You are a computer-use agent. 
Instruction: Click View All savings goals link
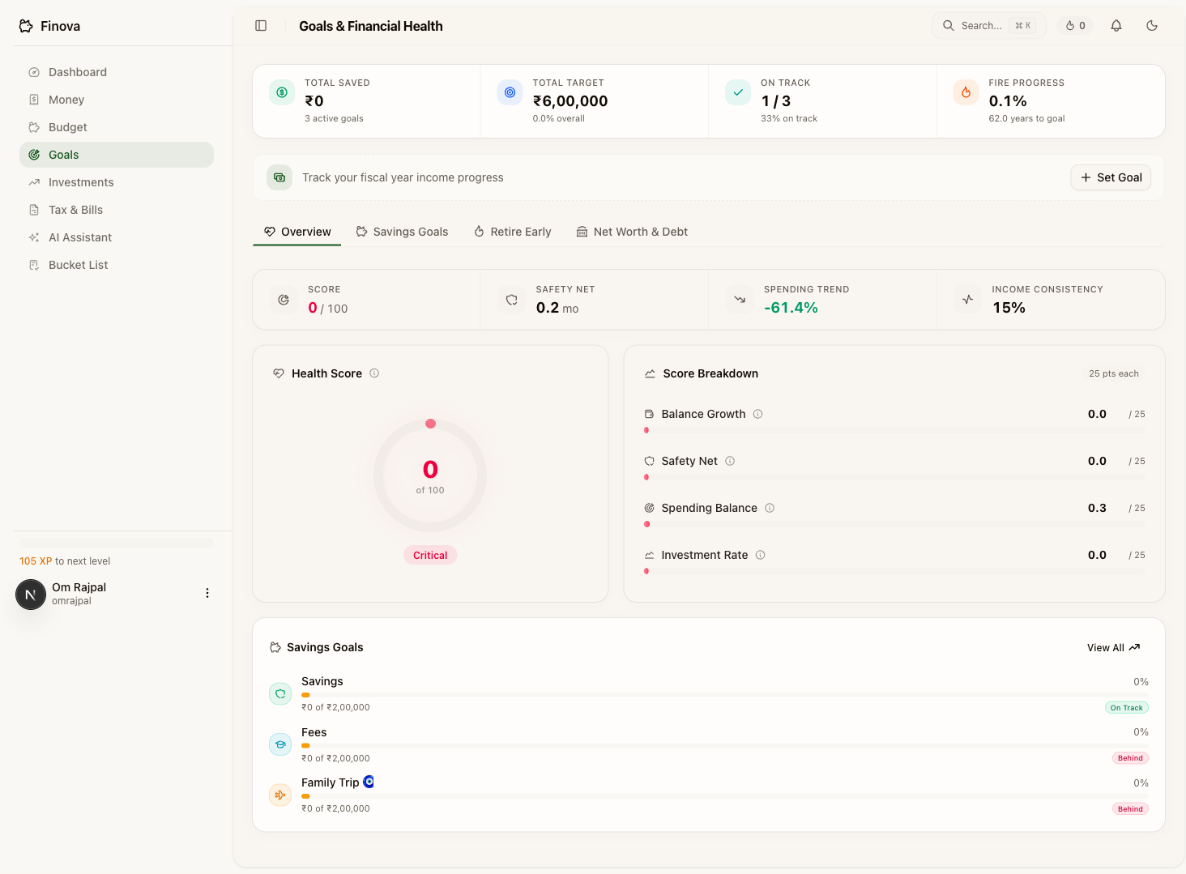point(1113,648)
